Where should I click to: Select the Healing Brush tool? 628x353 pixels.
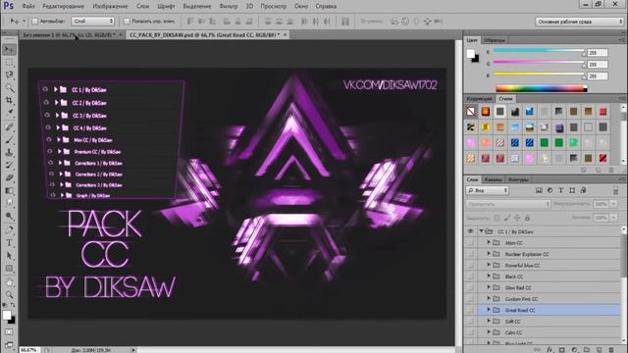[9, 127]
